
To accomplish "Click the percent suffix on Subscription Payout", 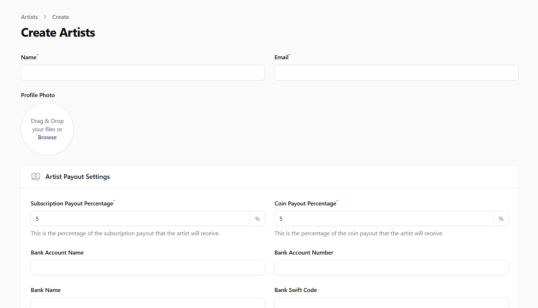I will [x=257, y=219].
